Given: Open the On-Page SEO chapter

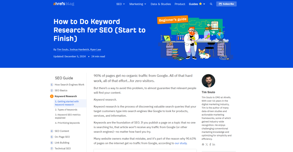Looking at the screenshot, I should (x=62, y=137).
